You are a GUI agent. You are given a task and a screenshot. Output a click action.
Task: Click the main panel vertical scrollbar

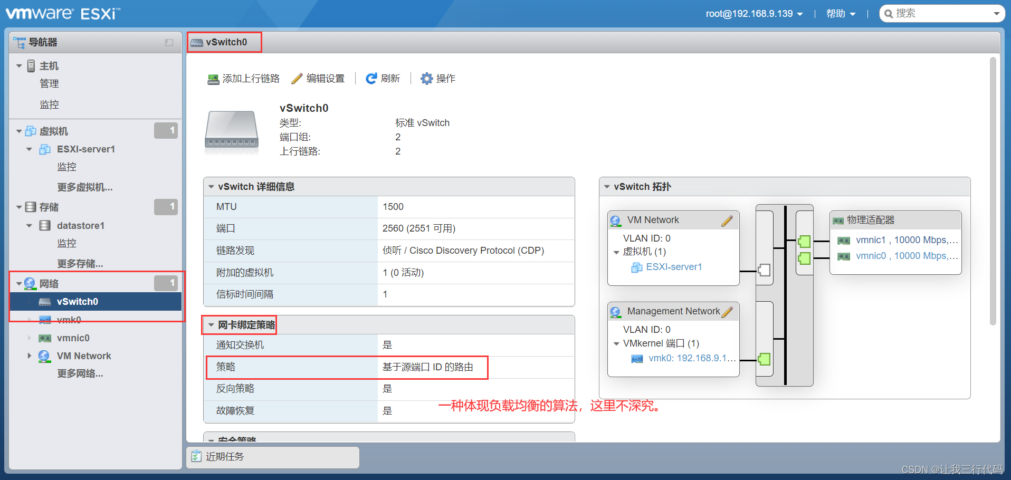click(993, 190)
